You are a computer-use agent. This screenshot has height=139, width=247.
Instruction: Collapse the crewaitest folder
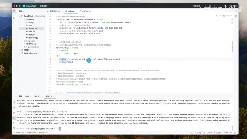(x=22, y=19)
